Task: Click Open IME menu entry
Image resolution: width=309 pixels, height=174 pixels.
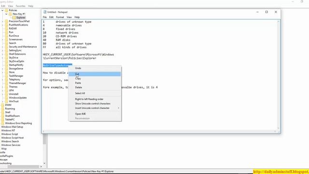Action: point(95,114)
